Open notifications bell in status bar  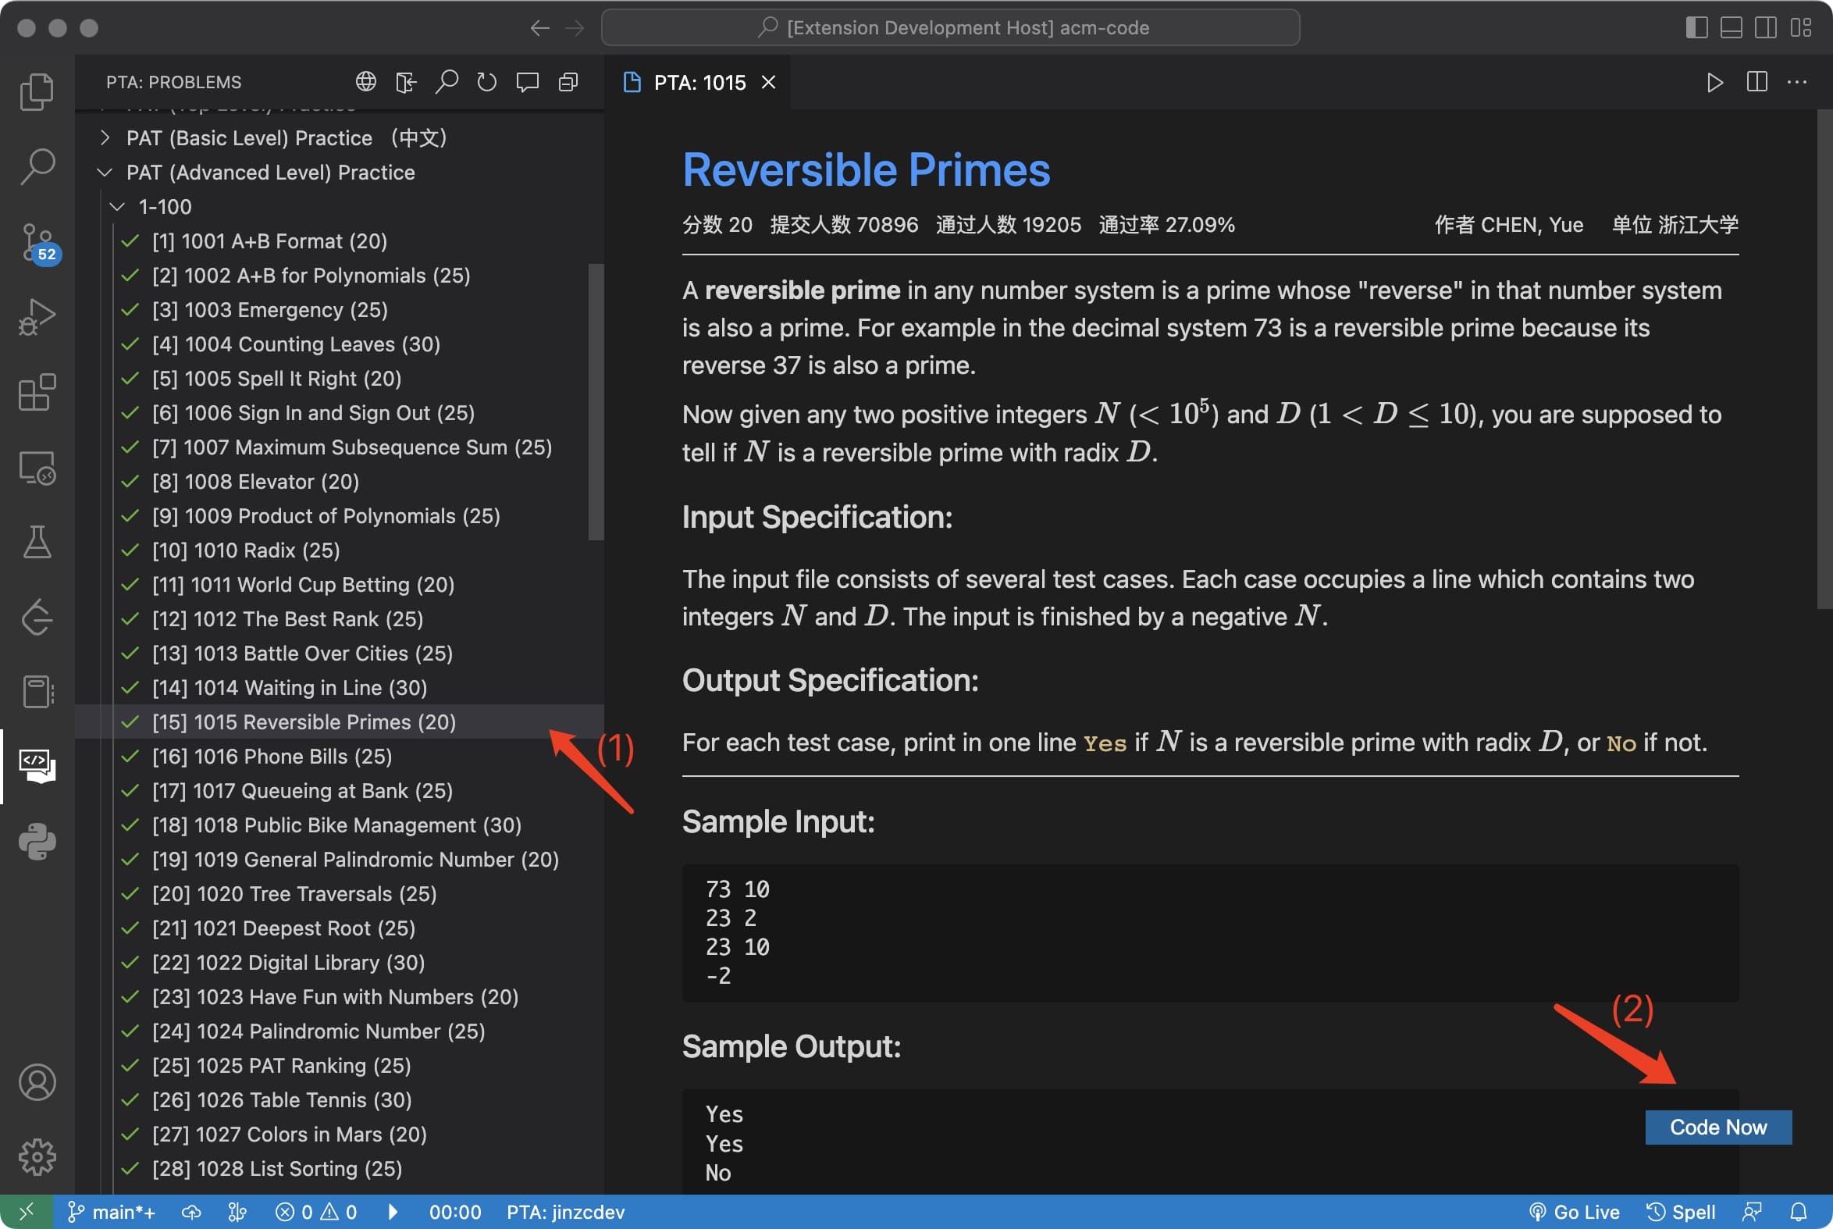click(1799, 1212)
